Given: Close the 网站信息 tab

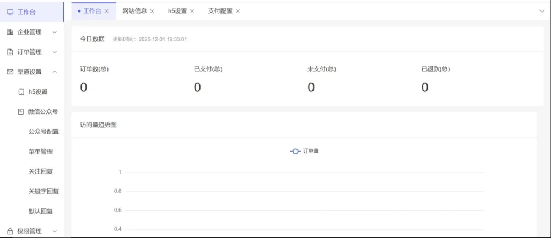Looking at the screenshot, I should (152, 11).
